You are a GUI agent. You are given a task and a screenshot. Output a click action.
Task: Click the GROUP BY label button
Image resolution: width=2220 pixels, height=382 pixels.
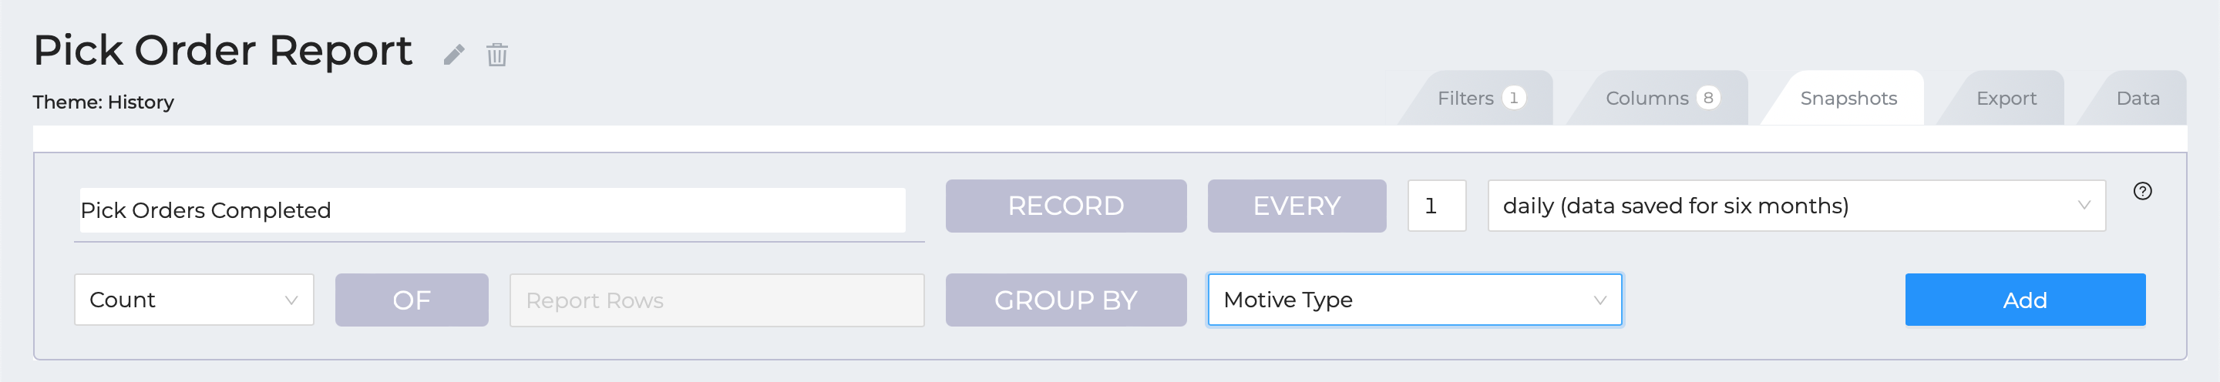click(x=1065, y=300)
